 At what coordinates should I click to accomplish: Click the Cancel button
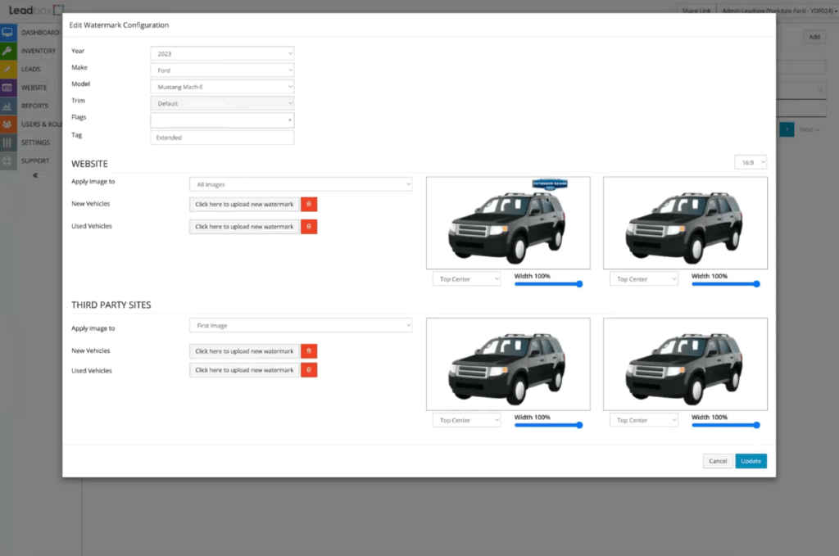718,461
